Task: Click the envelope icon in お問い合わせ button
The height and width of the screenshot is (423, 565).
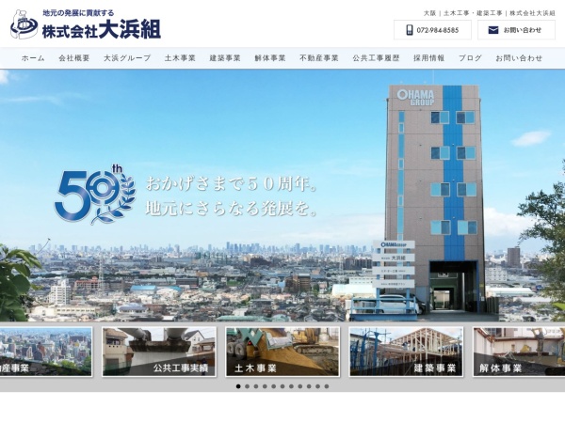Action: coord(493,30)
